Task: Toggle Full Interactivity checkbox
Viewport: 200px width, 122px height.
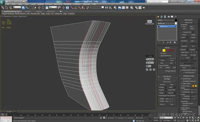Action: [184, 72]
